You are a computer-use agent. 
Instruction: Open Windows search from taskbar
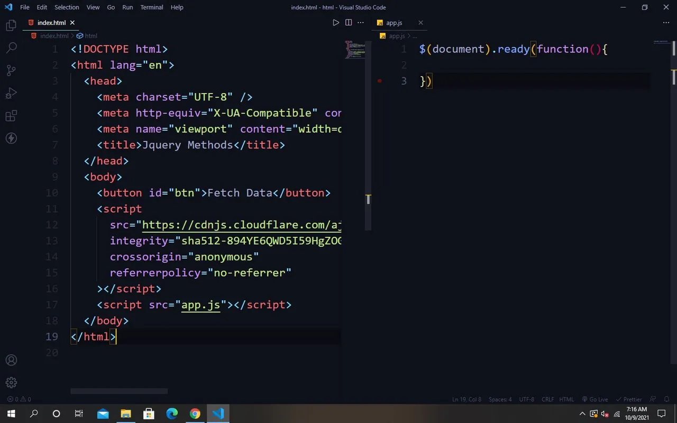pyautogui.click(x=34, y=413)
